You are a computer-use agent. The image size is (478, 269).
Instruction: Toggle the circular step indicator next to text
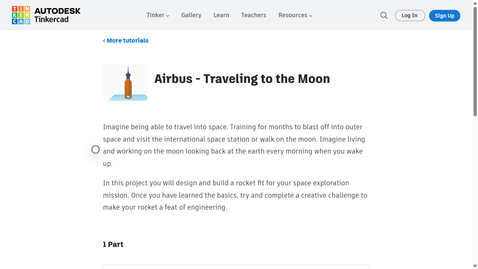point(96,149)
